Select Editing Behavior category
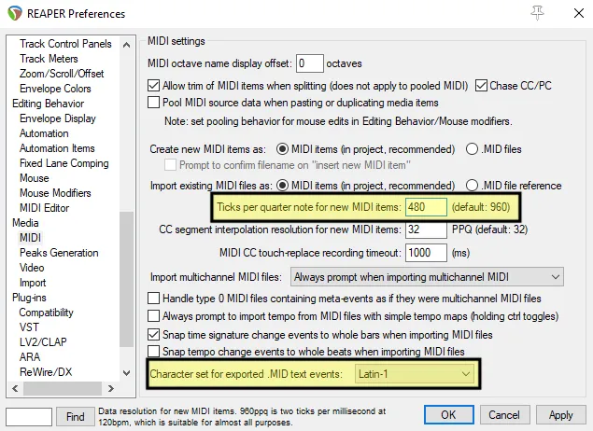This screenshot has height=431, width=593. coord(48,104)
